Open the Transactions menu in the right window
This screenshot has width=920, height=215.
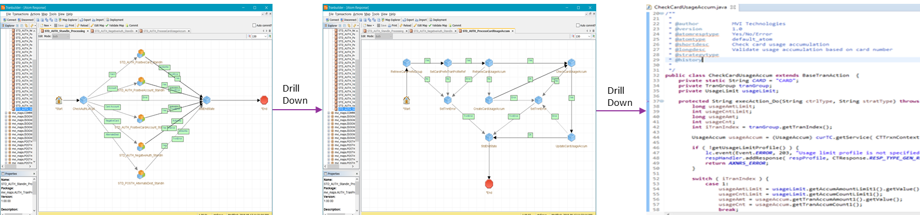click(343, 14)
